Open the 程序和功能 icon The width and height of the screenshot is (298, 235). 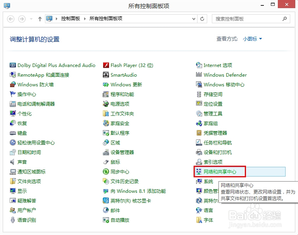pyautogui.click(x=106, y=94)
